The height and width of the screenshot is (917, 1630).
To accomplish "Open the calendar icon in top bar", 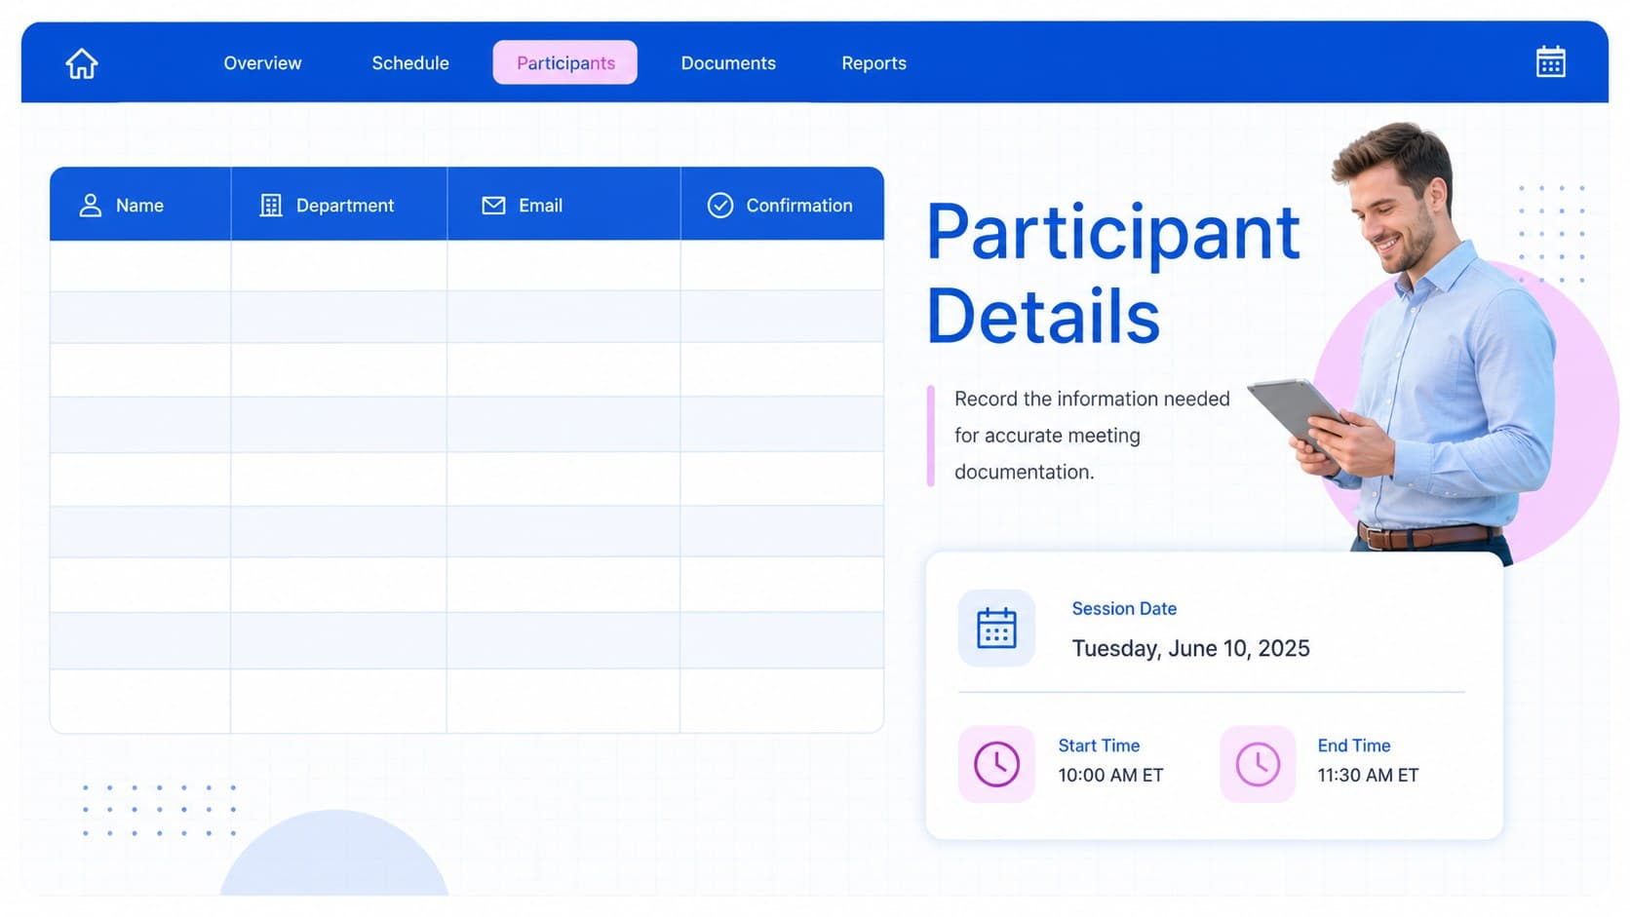I will [x=1550, y=62].
